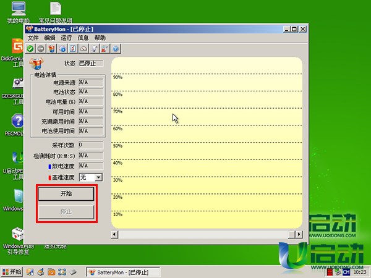The image size is (371, 278).
Task: Click the large battery image beside 状态
Action: click(x=36, y=64)
